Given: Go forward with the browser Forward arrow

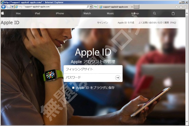Looking at the screenshot, I should 9,7.
